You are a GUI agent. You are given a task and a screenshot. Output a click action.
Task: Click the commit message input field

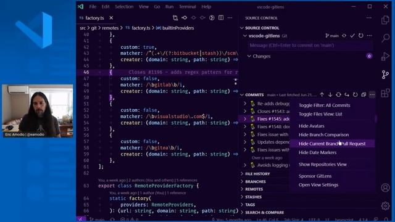point(310,46)
